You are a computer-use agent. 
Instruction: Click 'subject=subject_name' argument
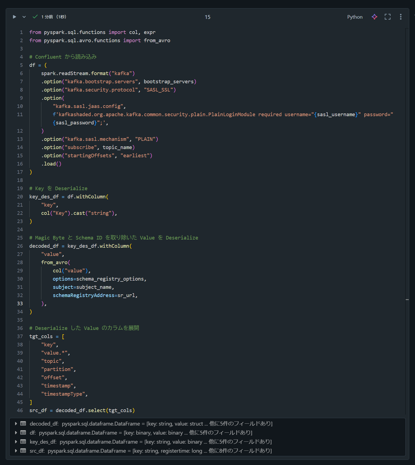pyautogui.click(x=82, y=287)
